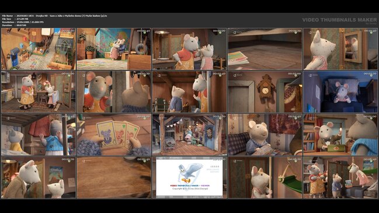This screenshot has width=379, height=213.
Task: Click the Resolution 1920x1080 info line
Action: (x=23, y=22)
